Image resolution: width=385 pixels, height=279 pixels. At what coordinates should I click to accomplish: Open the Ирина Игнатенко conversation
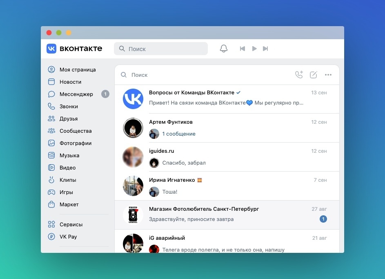click(227, 186)
